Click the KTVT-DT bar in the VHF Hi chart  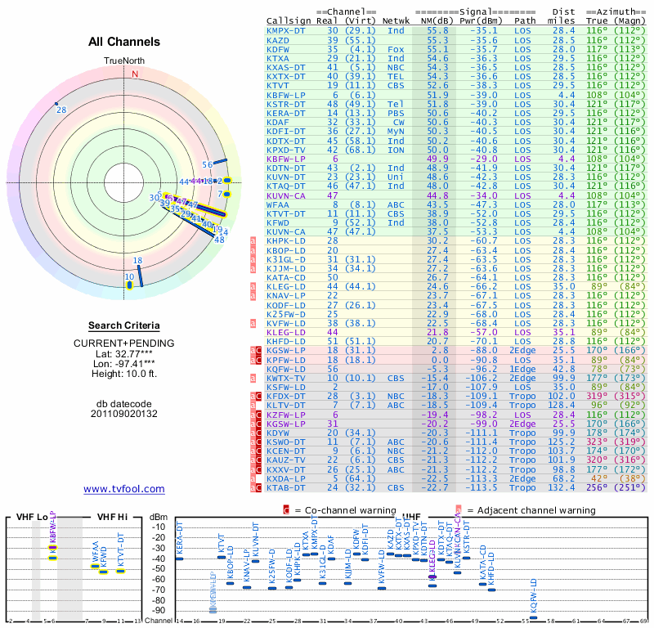tap(119, 570)
